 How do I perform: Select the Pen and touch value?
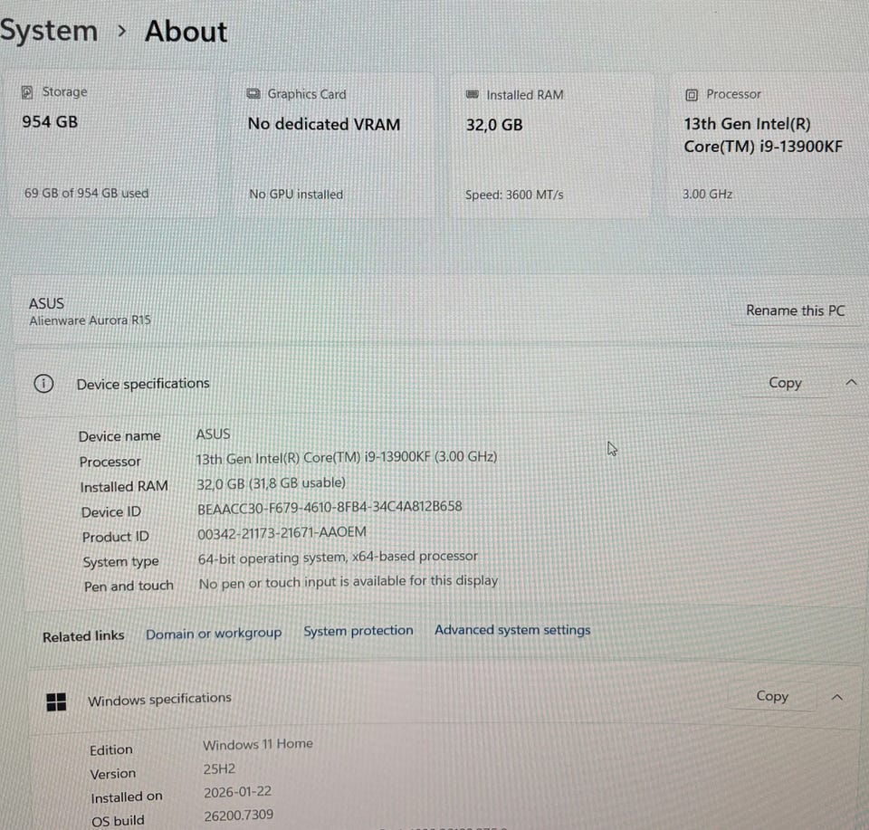[348, 582]
